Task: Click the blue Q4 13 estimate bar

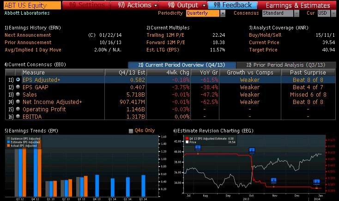Action: (x=97, y=186)
